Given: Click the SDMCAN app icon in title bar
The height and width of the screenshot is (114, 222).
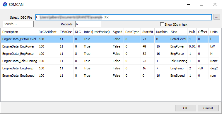Looking at the screenshot, I should pos(5,4).
